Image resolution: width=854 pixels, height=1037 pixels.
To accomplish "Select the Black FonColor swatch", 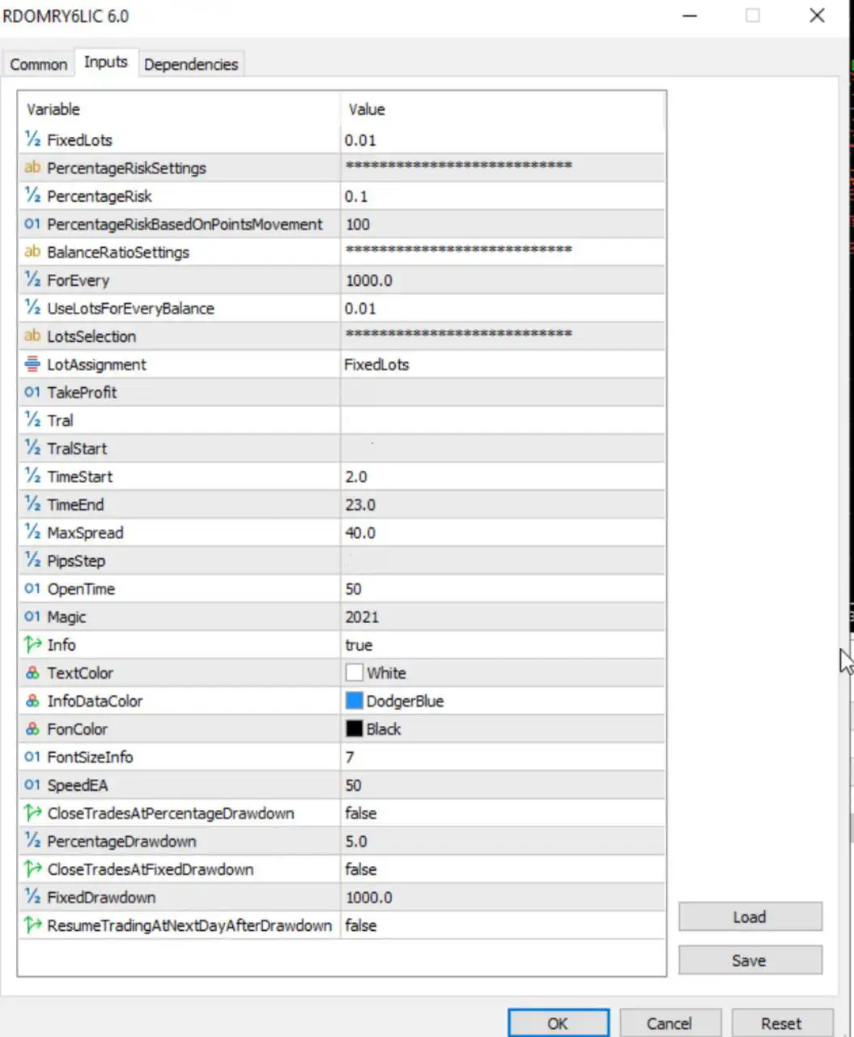I will pos(355,729).
